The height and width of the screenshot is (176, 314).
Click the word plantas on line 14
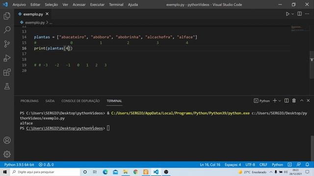[42, 37]
